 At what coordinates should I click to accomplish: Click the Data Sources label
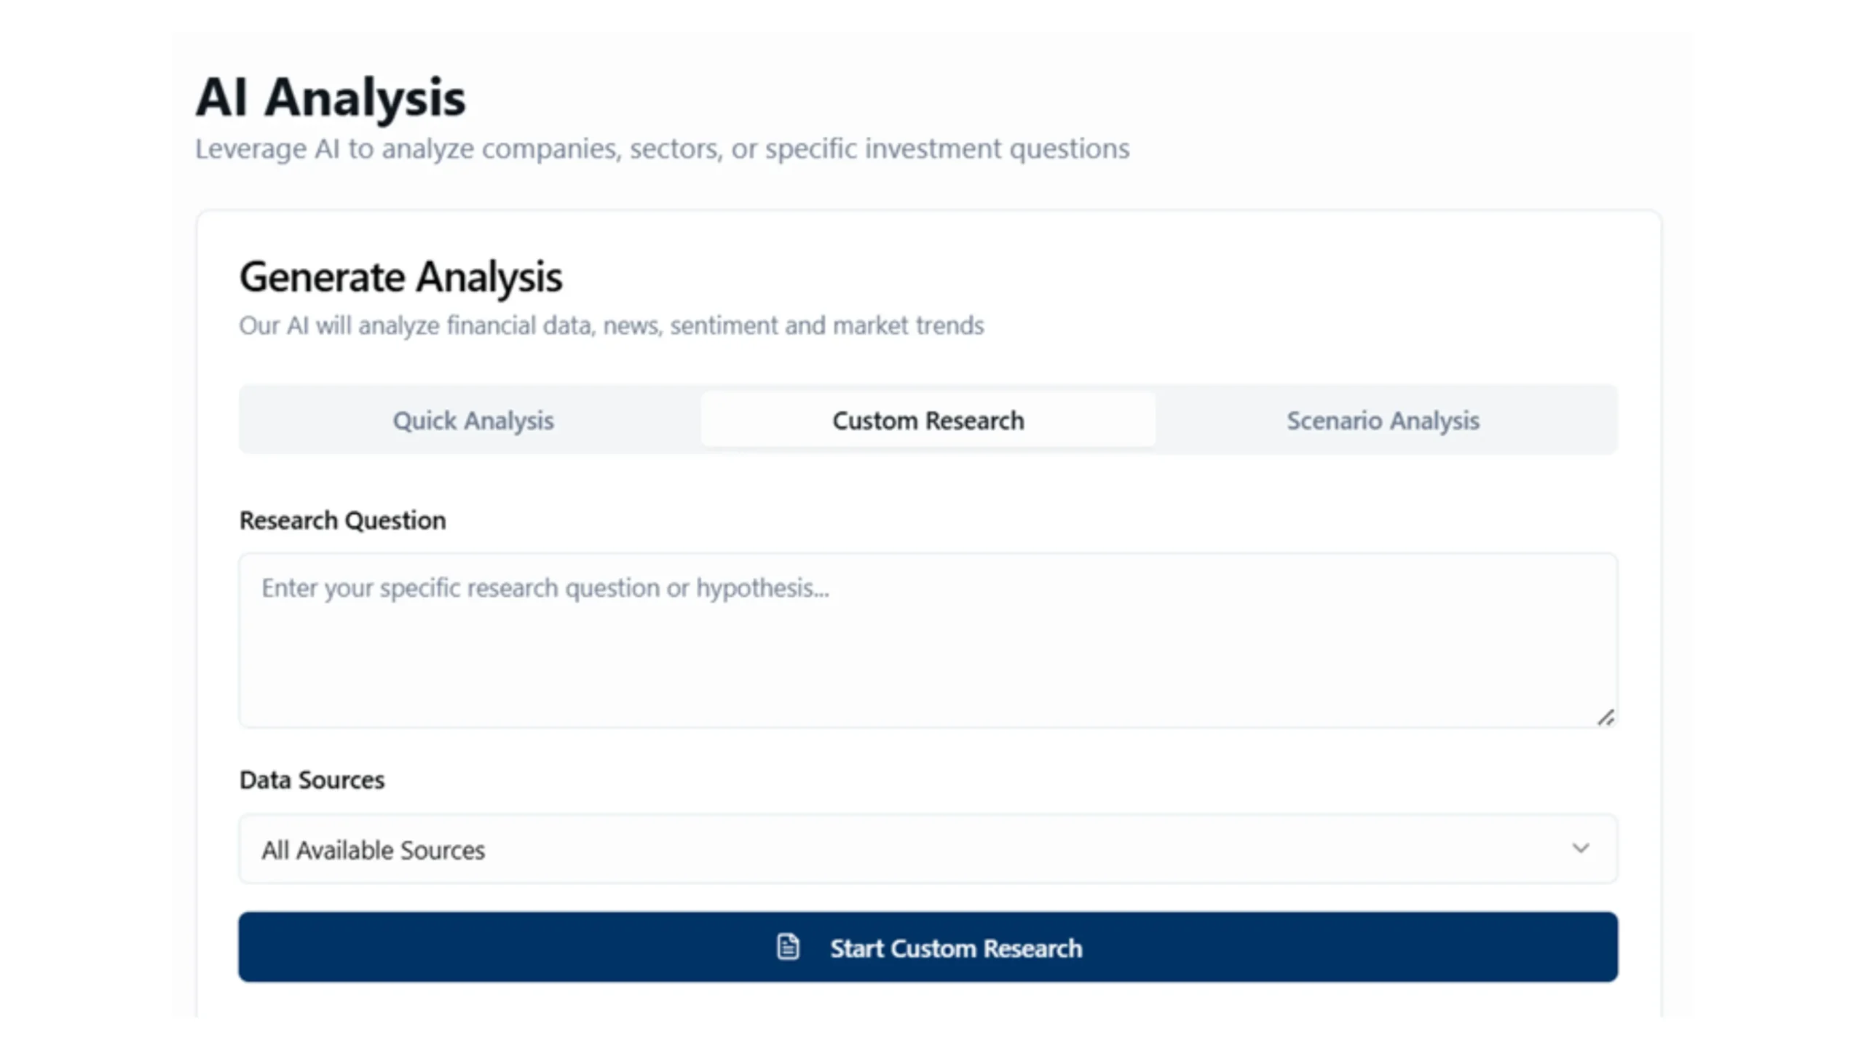(x=312, y=779)
